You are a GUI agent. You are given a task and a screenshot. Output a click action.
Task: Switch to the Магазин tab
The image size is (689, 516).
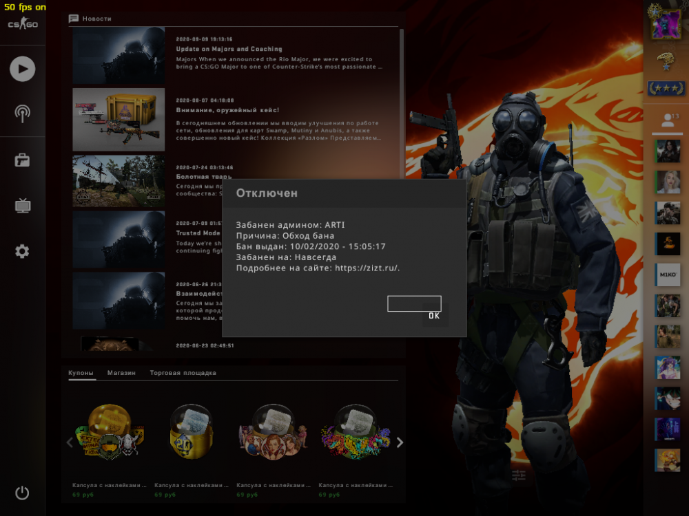click(121, 373)
